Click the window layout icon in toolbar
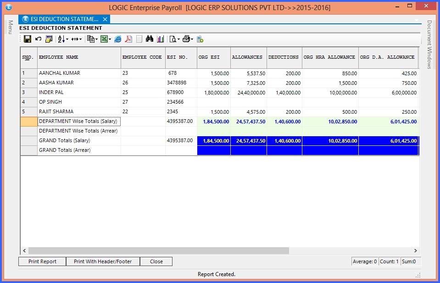The height and width of the screenshot is (283, 440). 49,39
